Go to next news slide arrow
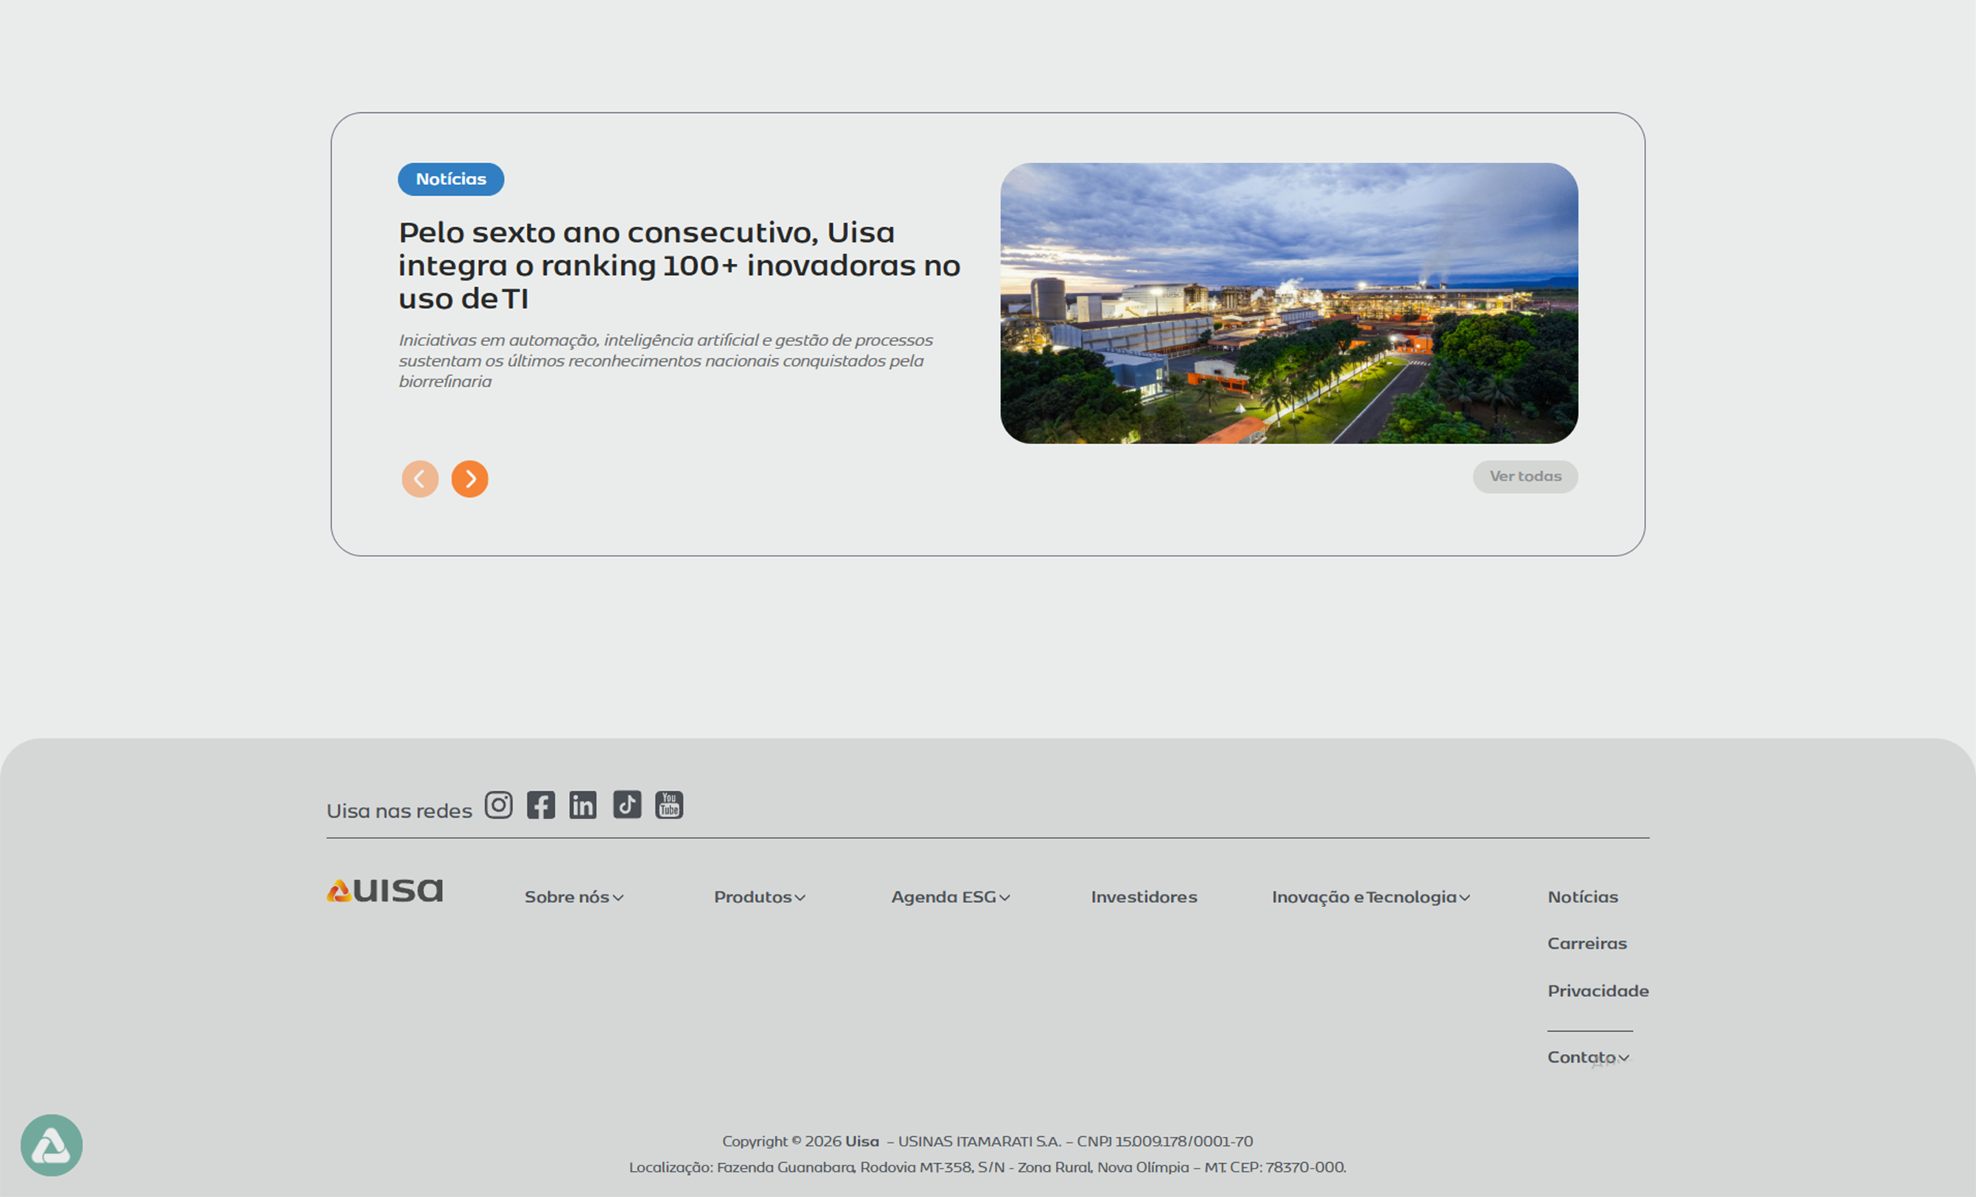 [x=470, y=479]
